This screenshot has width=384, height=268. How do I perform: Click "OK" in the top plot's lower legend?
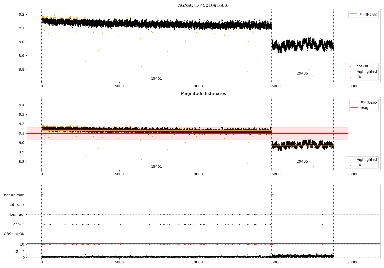pos(359,77)
